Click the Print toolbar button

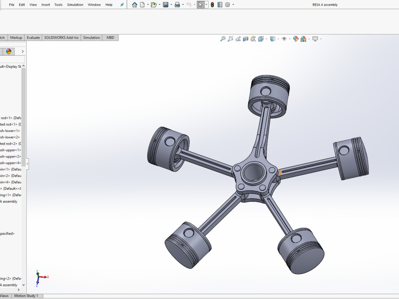177,5
